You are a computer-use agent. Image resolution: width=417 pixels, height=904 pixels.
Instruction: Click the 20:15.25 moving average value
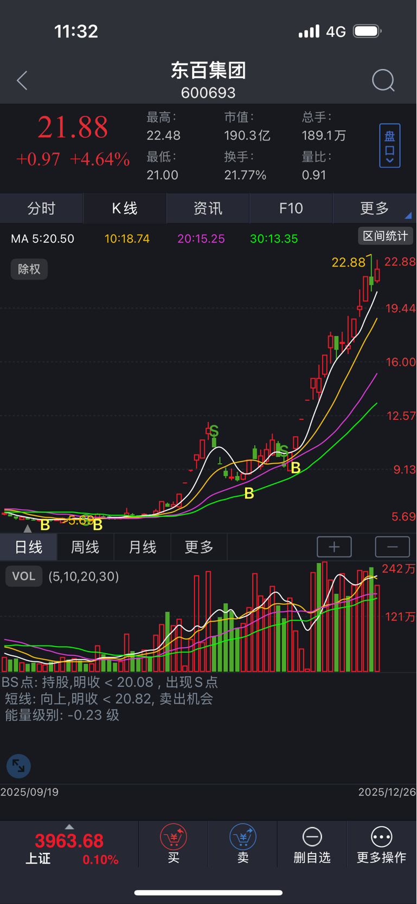point(201,239)
